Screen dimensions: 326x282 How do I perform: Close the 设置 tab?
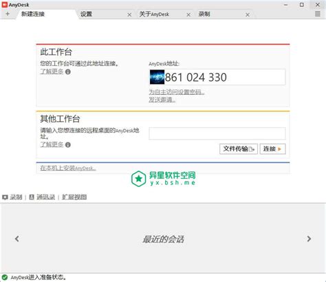tap(129, 14)
